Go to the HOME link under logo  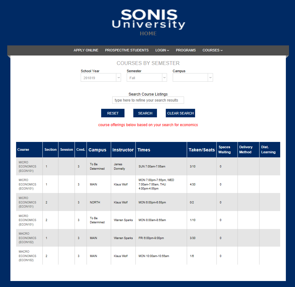pos(148,33)
